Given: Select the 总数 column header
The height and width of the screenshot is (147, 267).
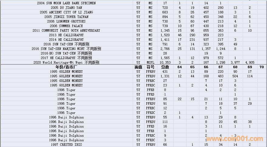Looking at the screenshot, I should click(x=165, y=67).
